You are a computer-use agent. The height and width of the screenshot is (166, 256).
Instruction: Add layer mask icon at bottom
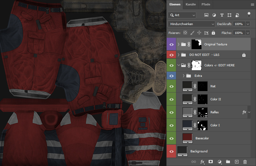coord(211,162)
